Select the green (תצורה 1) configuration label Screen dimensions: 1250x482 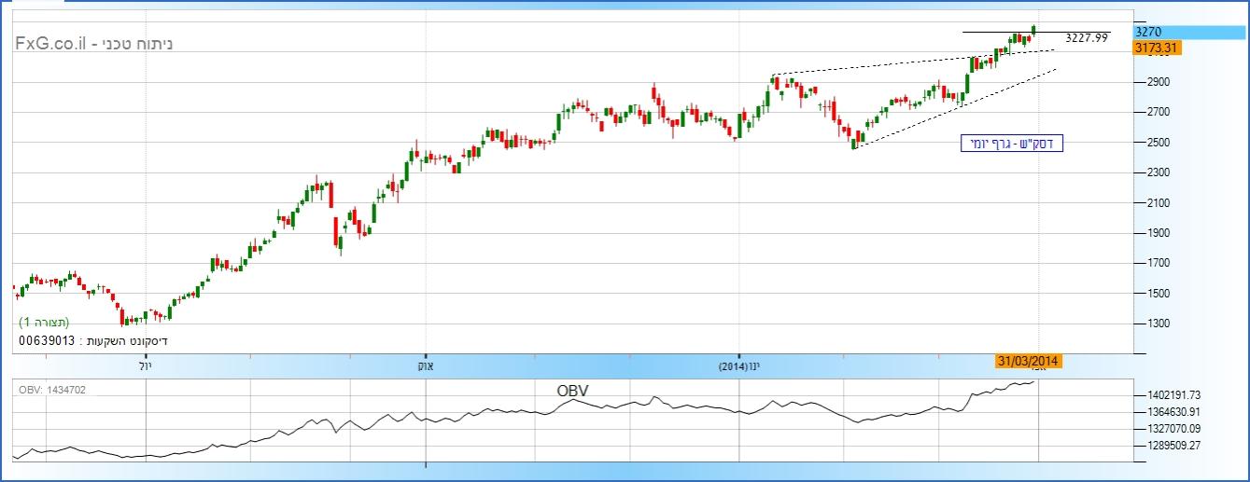click(x=44, y=322)
